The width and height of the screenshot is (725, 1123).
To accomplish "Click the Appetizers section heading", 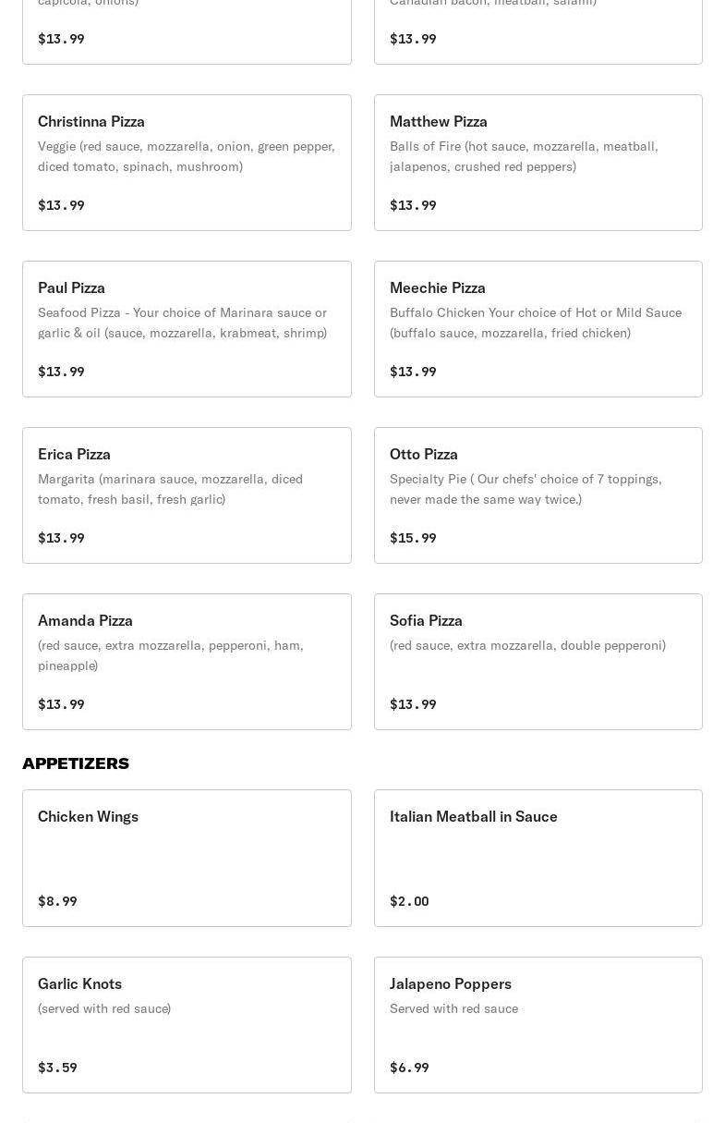I will coord(76,763).
